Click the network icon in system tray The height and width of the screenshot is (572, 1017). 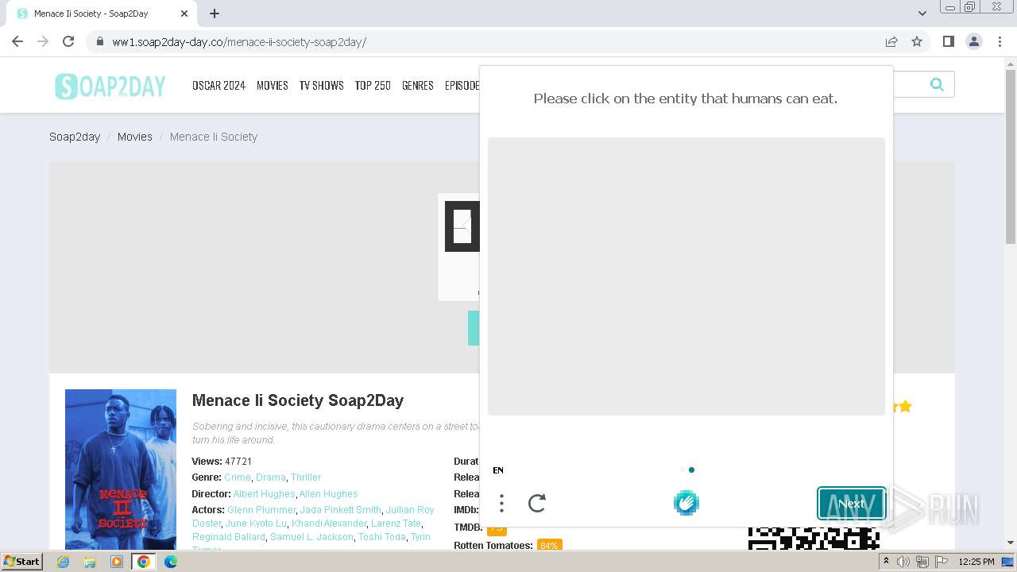coord(922,562)
